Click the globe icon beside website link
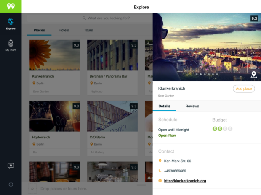The width and height of the screenshot is (261, 195). tap(160, 181)
